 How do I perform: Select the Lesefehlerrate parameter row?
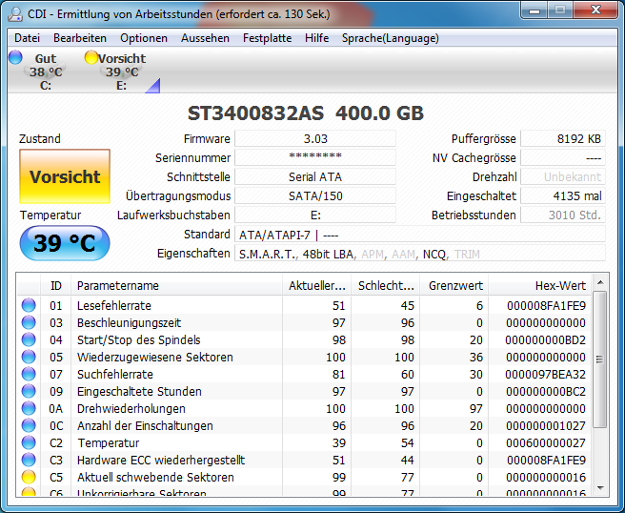305,305
